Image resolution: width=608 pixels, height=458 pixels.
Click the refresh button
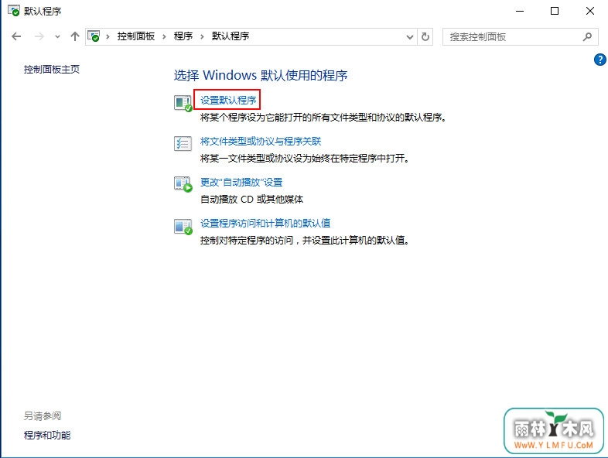(425, 37)
